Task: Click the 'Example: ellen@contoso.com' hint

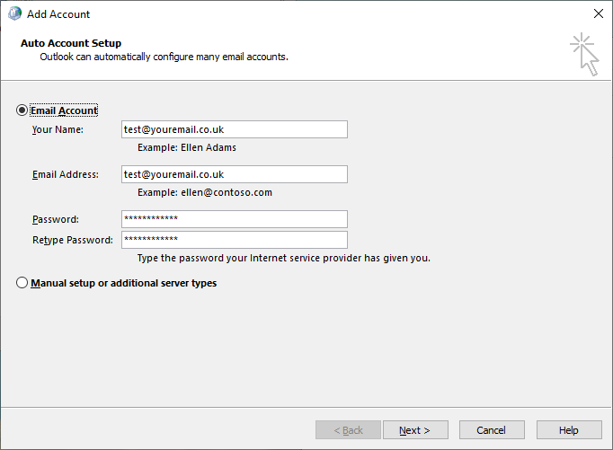Action: pyautogui.click(x=205, y=192)
